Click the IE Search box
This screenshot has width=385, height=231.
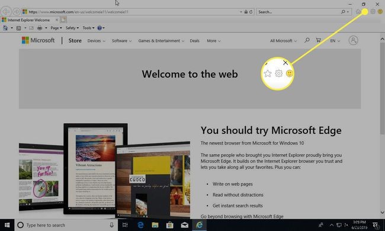[297, 12]
